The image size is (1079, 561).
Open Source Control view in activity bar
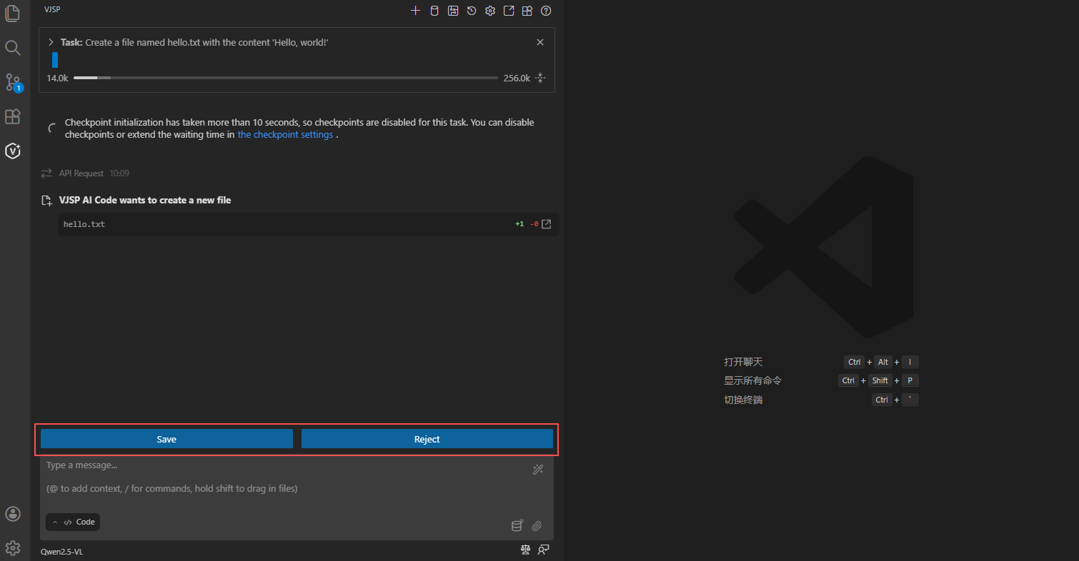click(13, 82)
